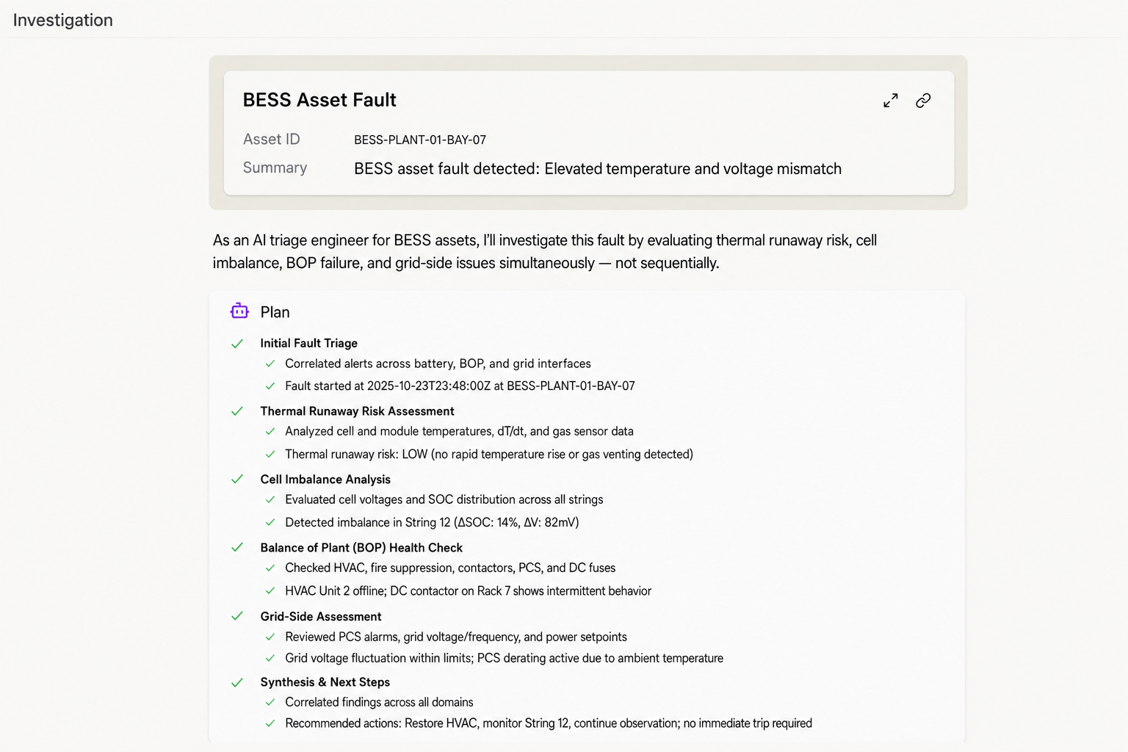1128x752 pixels.
Task: Expand the BESS Asset Fault card
Action: pos(890,101)
